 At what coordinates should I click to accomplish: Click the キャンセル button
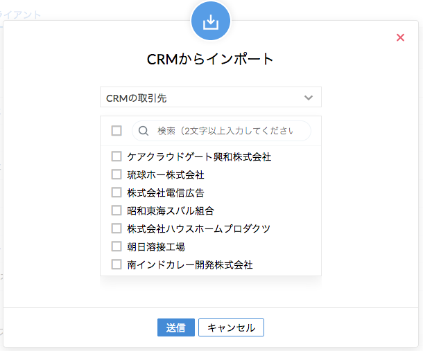[231, 327]
